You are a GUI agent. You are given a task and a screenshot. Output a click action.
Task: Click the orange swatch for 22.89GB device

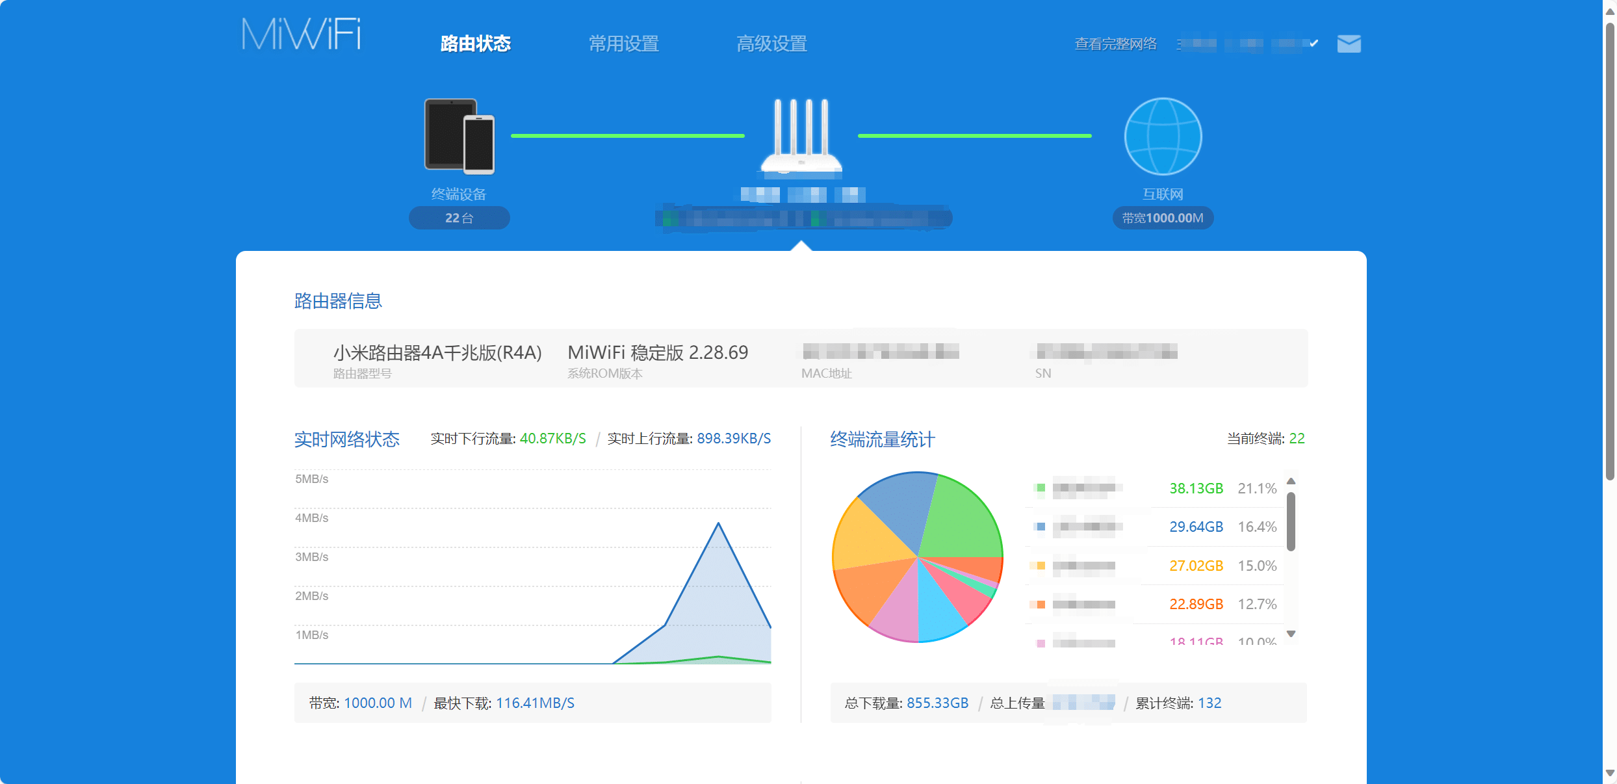[1041, 604]
